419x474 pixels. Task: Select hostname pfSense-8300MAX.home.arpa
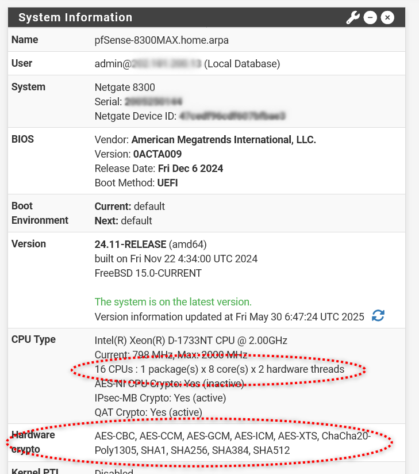coord(162,40)
